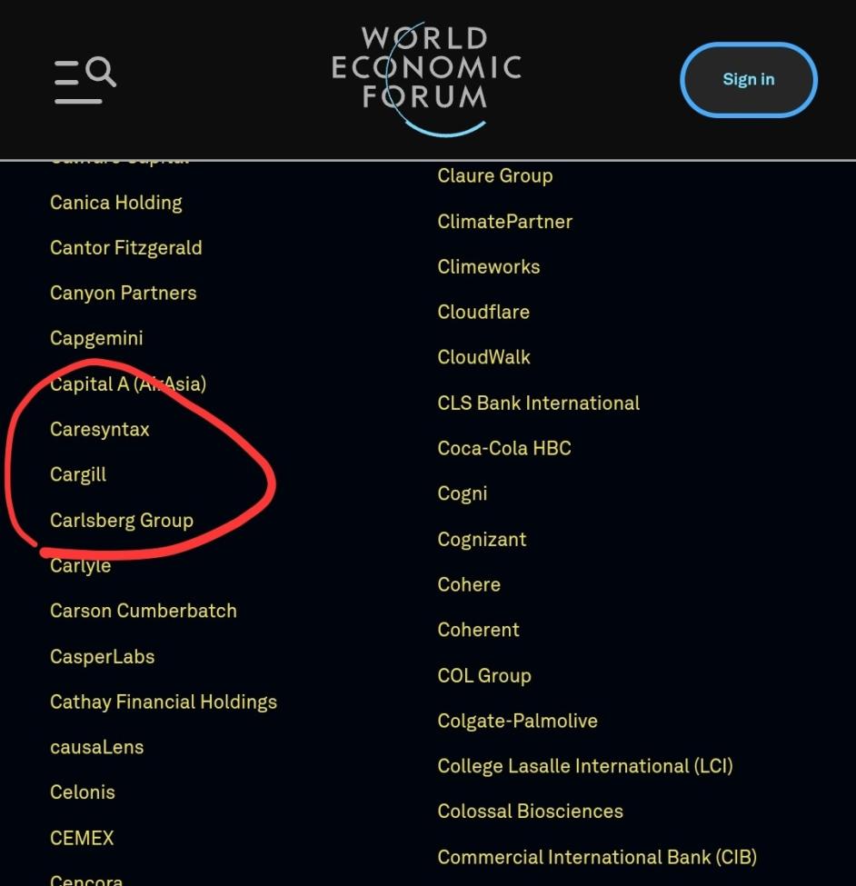This screenshot has height=886, width=856.
Task: Open the Cognizant partner link
Action: point(482,539)
